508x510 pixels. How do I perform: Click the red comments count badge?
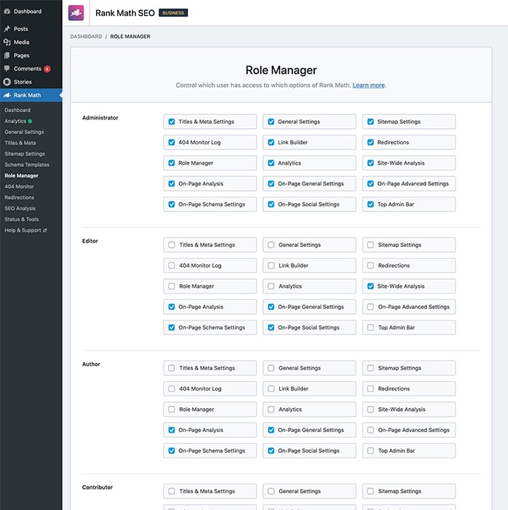[47, 69]
